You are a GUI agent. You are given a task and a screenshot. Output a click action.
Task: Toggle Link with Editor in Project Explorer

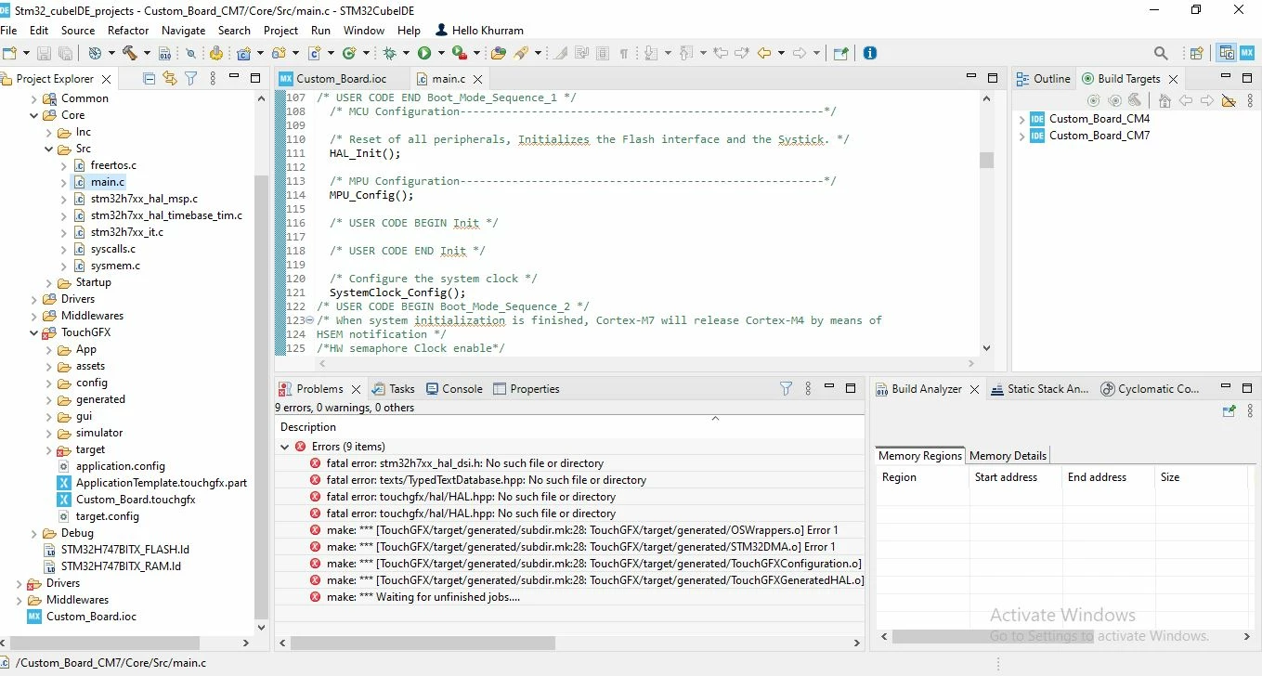pyautogui.click(x=170, y=79)
